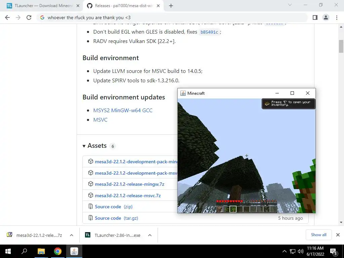Open the MSVC link
Screen dimensions: 344x258
click(x=100, y=120)
